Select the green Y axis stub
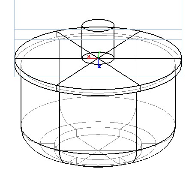The height and width of the screenshot is (183, 192). click(x=99, y=55)
